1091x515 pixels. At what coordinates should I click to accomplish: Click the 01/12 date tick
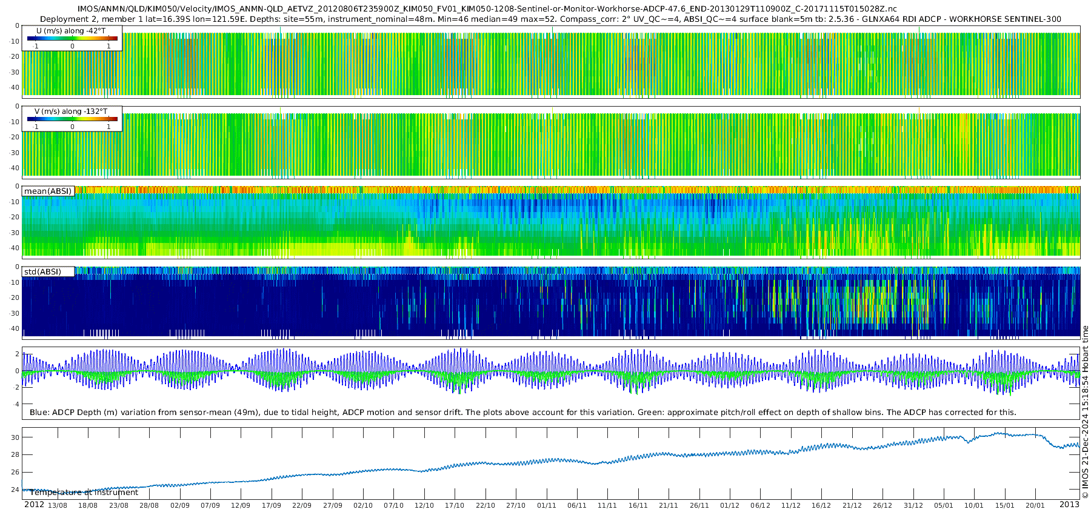[730, 505]
